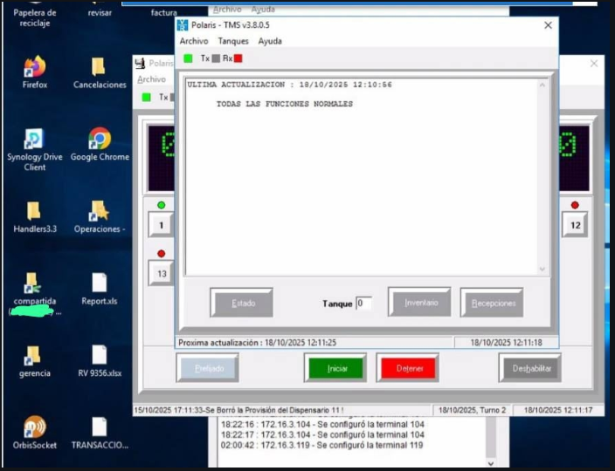The image size is (615, 471).
Task: Click the red Rx indicator light
Action: pyautogui.click(x=238, y=58)
